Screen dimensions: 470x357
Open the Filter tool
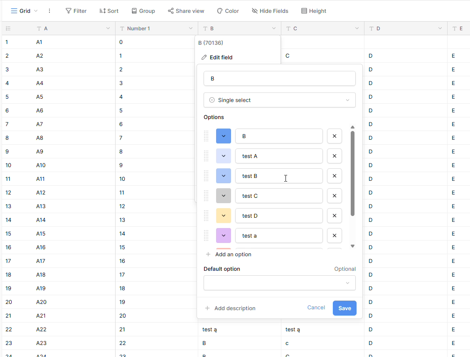(x=76, y=11)
